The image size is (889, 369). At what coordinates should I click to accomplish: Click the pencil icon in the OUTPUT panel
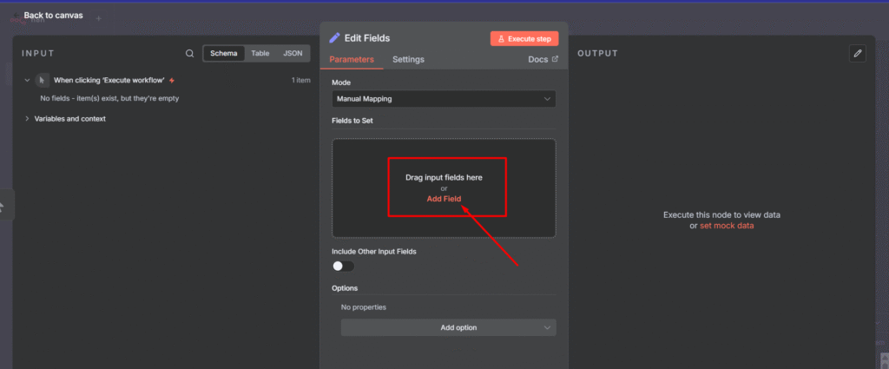(858, 54)
